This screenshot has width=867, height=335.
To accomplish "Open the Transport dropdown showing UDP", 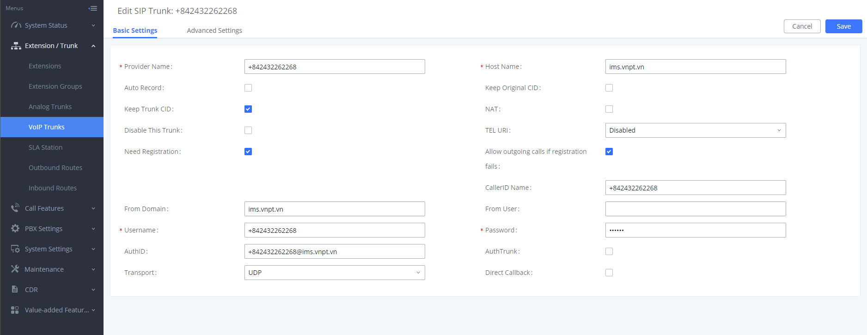I will pos(335,273).
